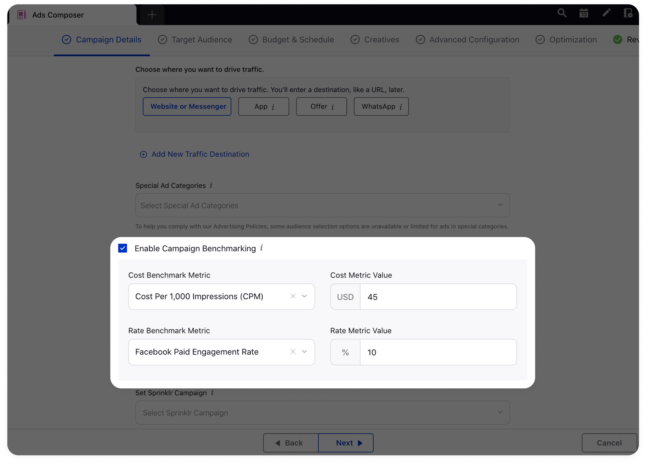Go to Creatives step
Image resolution: width=645 pixels, height=464 pixels.
[375, 40]
